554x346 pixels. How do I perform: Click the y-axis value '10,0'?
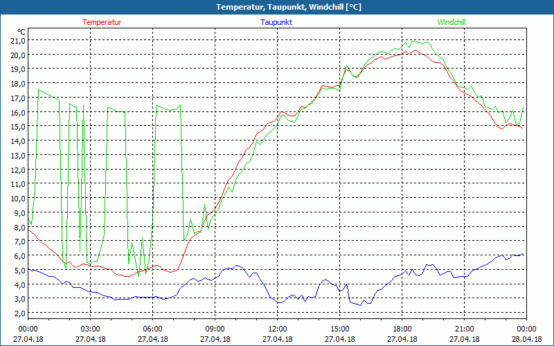pyautogui.click(x=19, y=199)
